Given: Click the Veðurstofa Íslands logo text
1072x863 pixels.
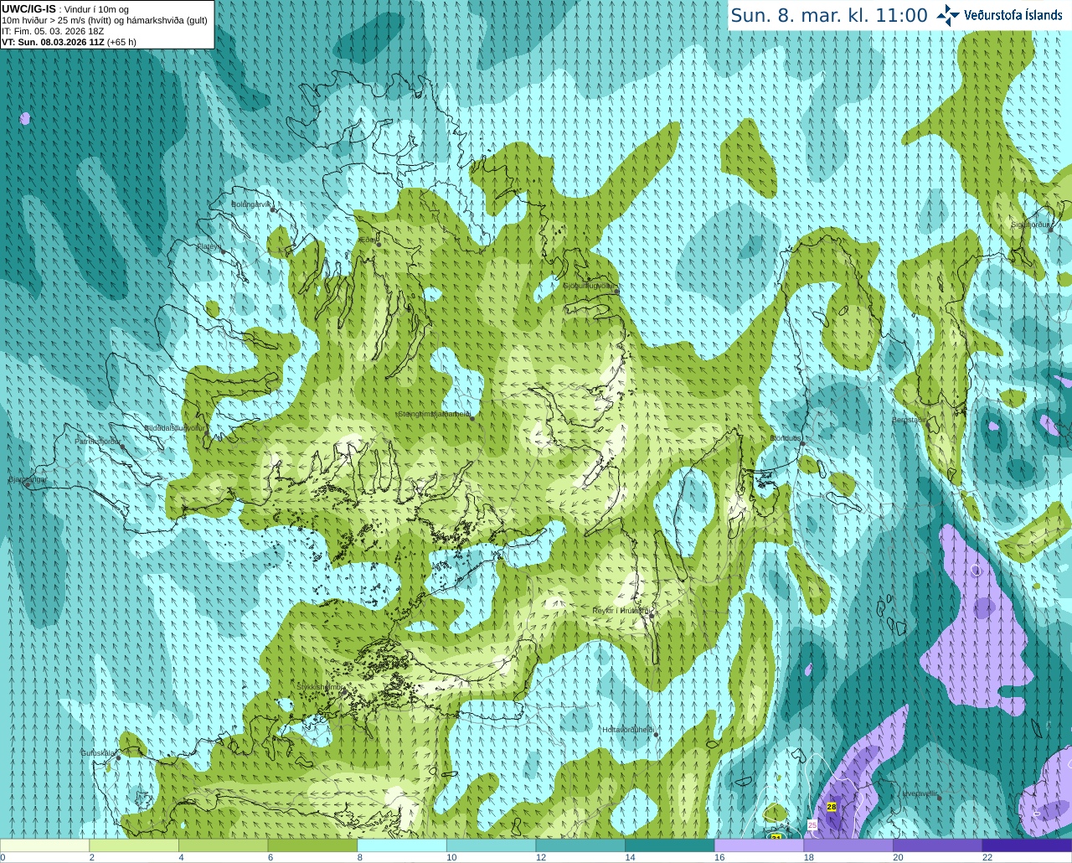Looking at the screenshot, I should pyautogui.click(x=1013, y=15).
